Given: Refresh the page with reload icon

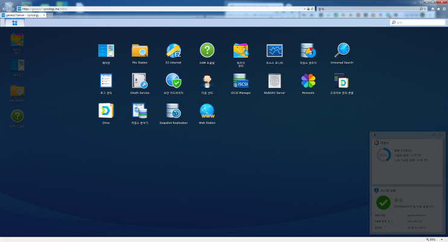Looking at the screenshot, I should coord(312,9).
